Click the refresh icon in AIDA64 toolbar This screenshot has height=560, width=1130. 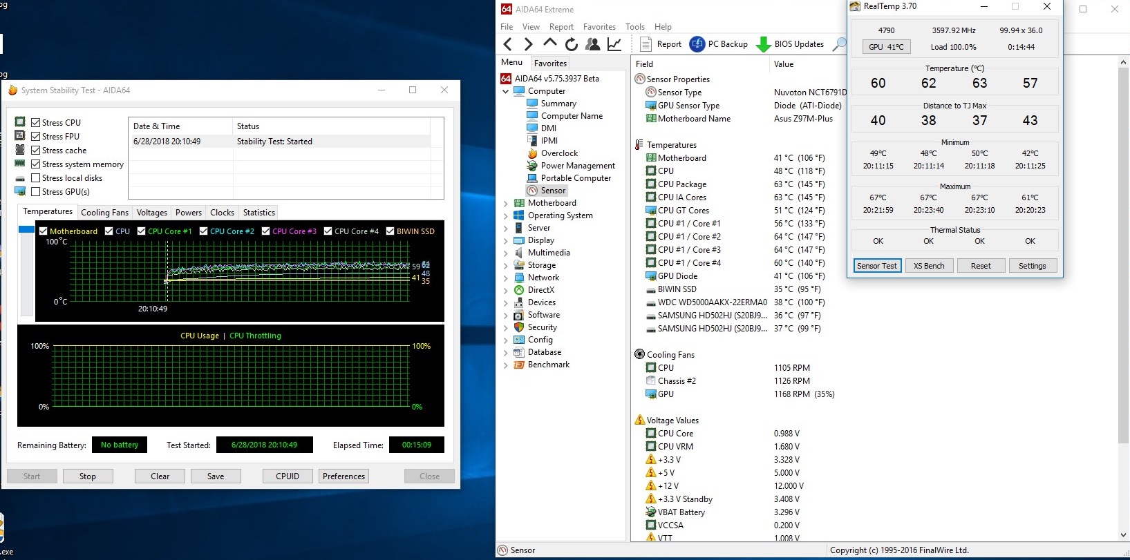(572, 44)
